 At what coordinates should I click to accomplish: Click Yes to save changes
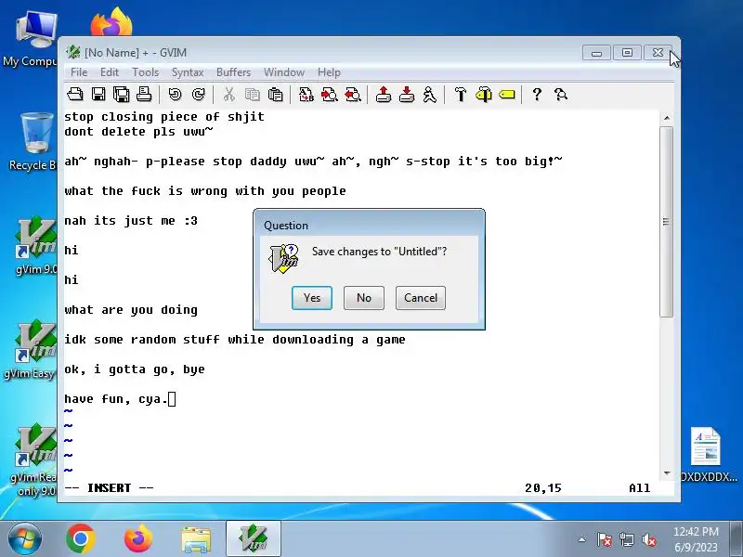pyautogui.click(x=312, y=298)
